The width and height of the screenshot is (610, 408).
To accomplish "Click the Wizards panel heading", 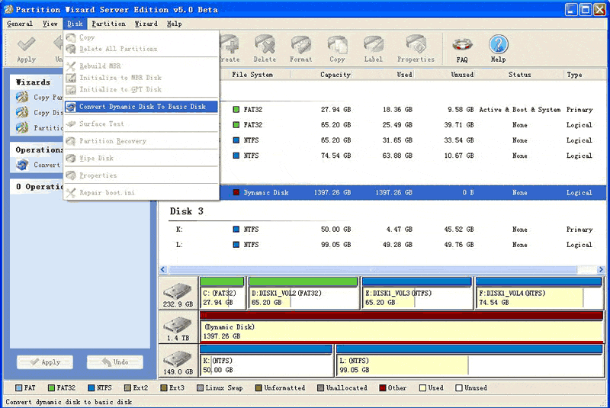I will click(33, 82).
